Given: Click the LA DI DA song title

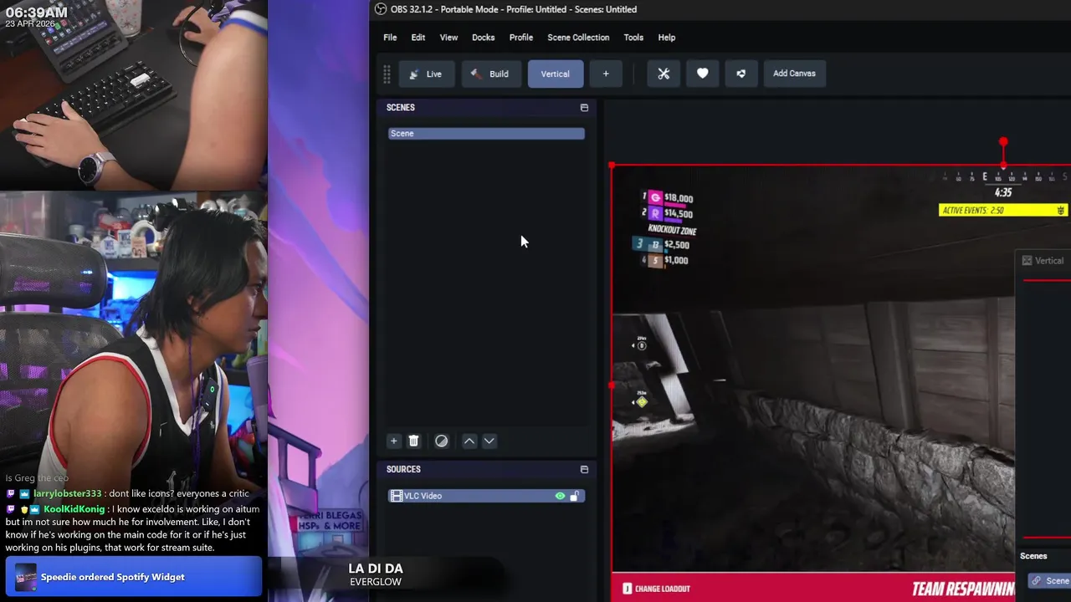Looking at the screenshot, I should 376,569.
